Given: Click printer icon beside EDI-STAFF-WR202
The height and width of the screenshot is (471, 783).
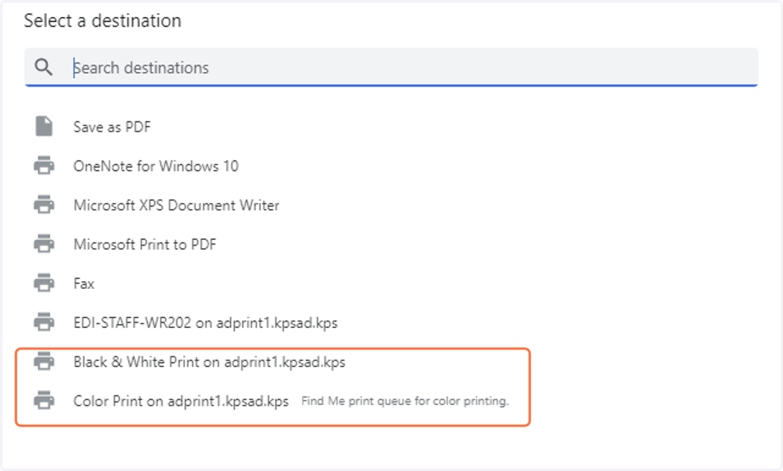Looking at the screenshot, I should tap(44, 323).
